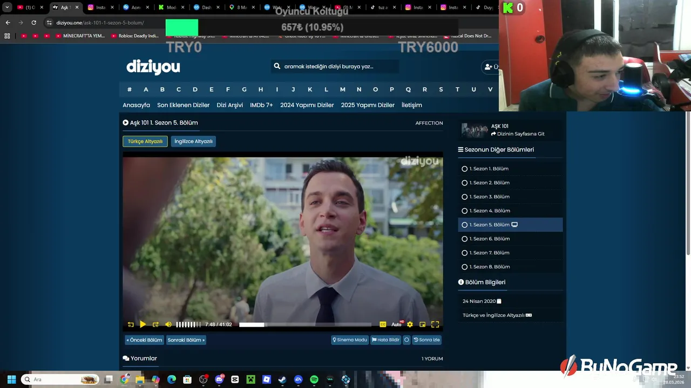The image size is (691, 388).
Task: Click Dizinin Sayfasına Git link
Action: 518,134
